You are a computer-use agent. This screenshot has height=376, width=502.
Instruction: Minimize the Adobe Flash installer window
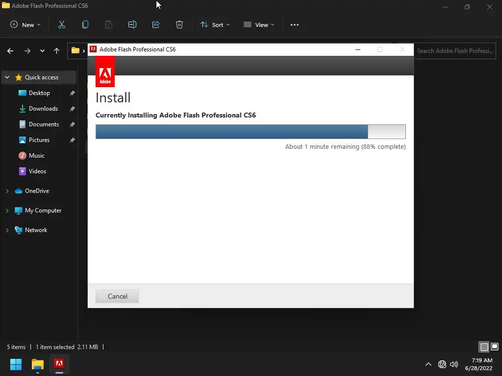coord(358,49)
